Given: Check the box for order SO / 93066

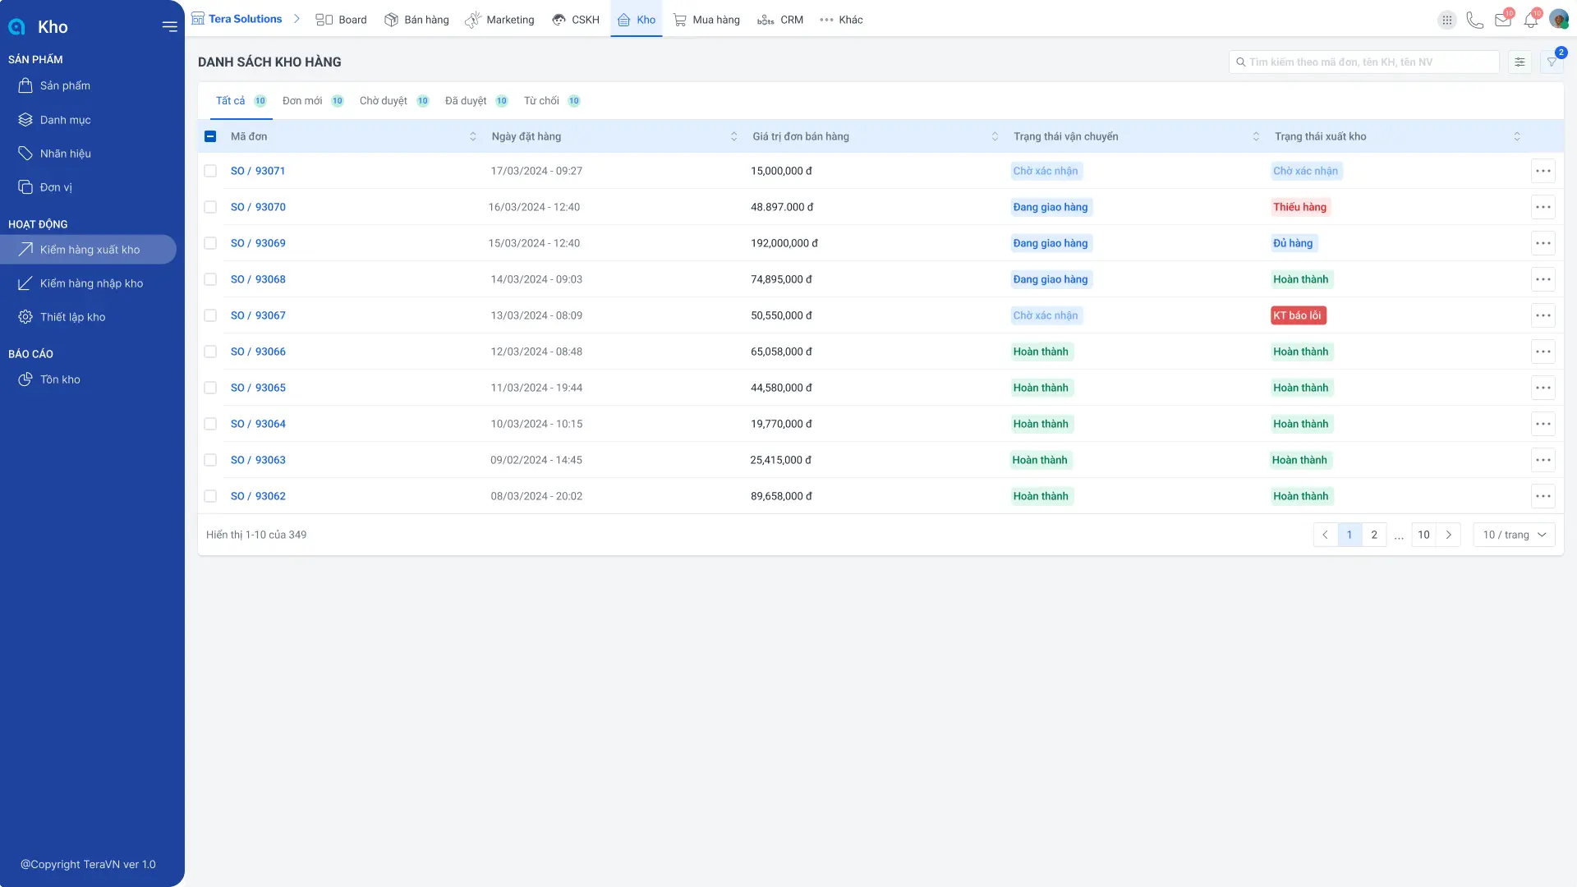Looking at the screenshot, I should click(x=210, y=352).
